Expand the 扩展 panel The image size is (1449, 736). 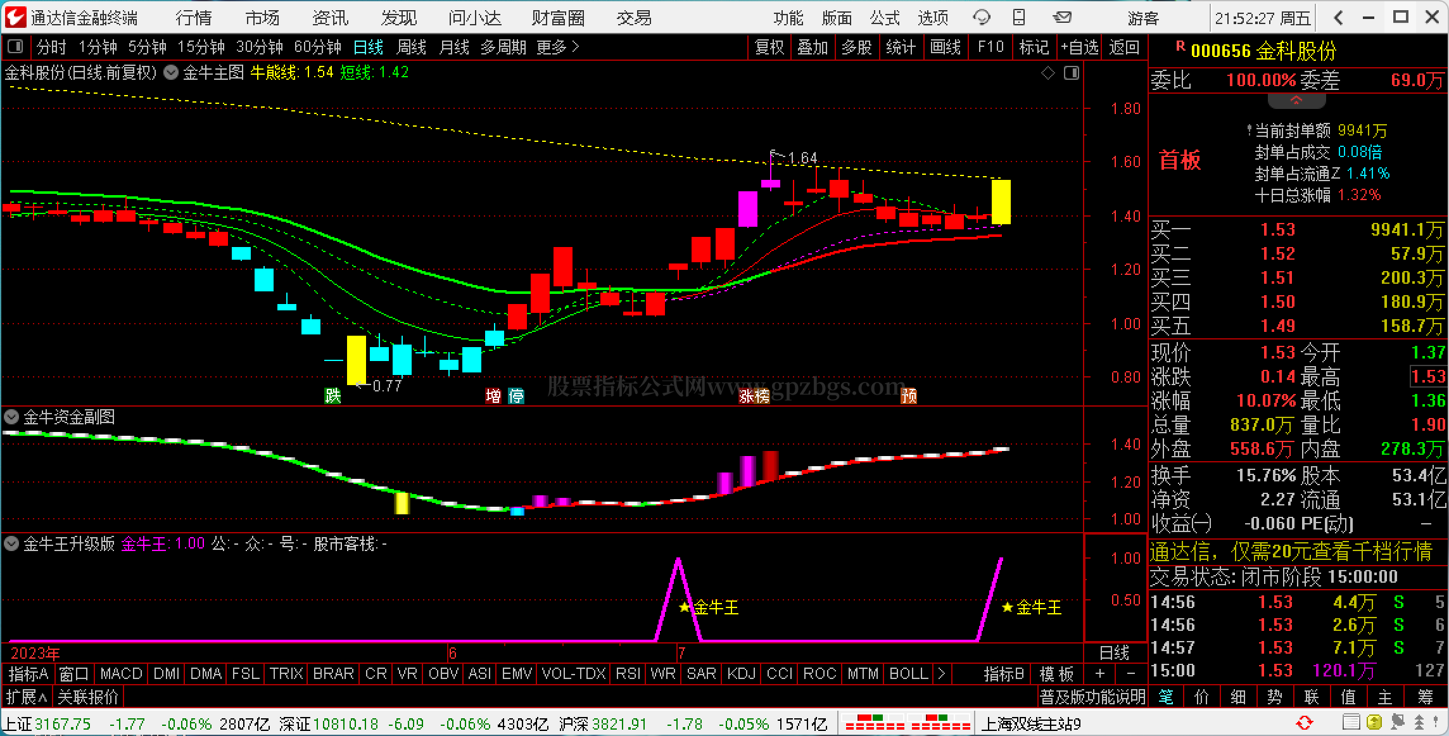click(x=27, y=697)
